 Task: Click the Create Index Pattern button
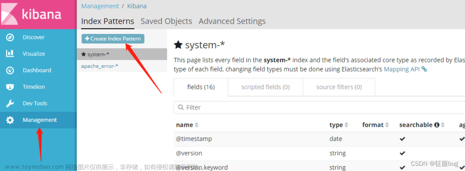tap(113, 39)
